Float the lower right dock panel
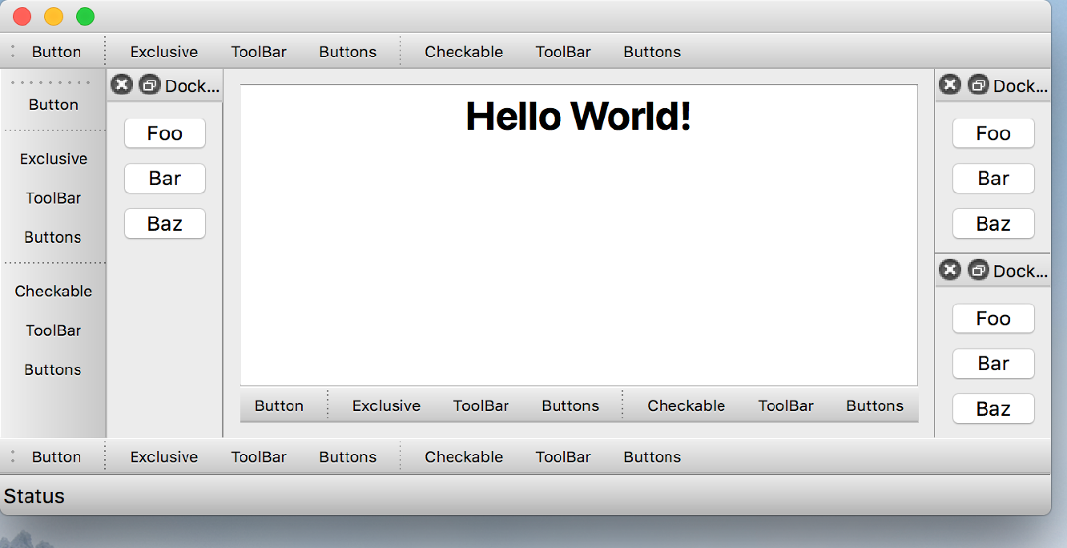 (977, 270)
